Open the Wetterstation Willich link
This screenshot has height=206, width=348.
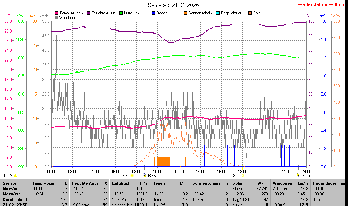320,5
